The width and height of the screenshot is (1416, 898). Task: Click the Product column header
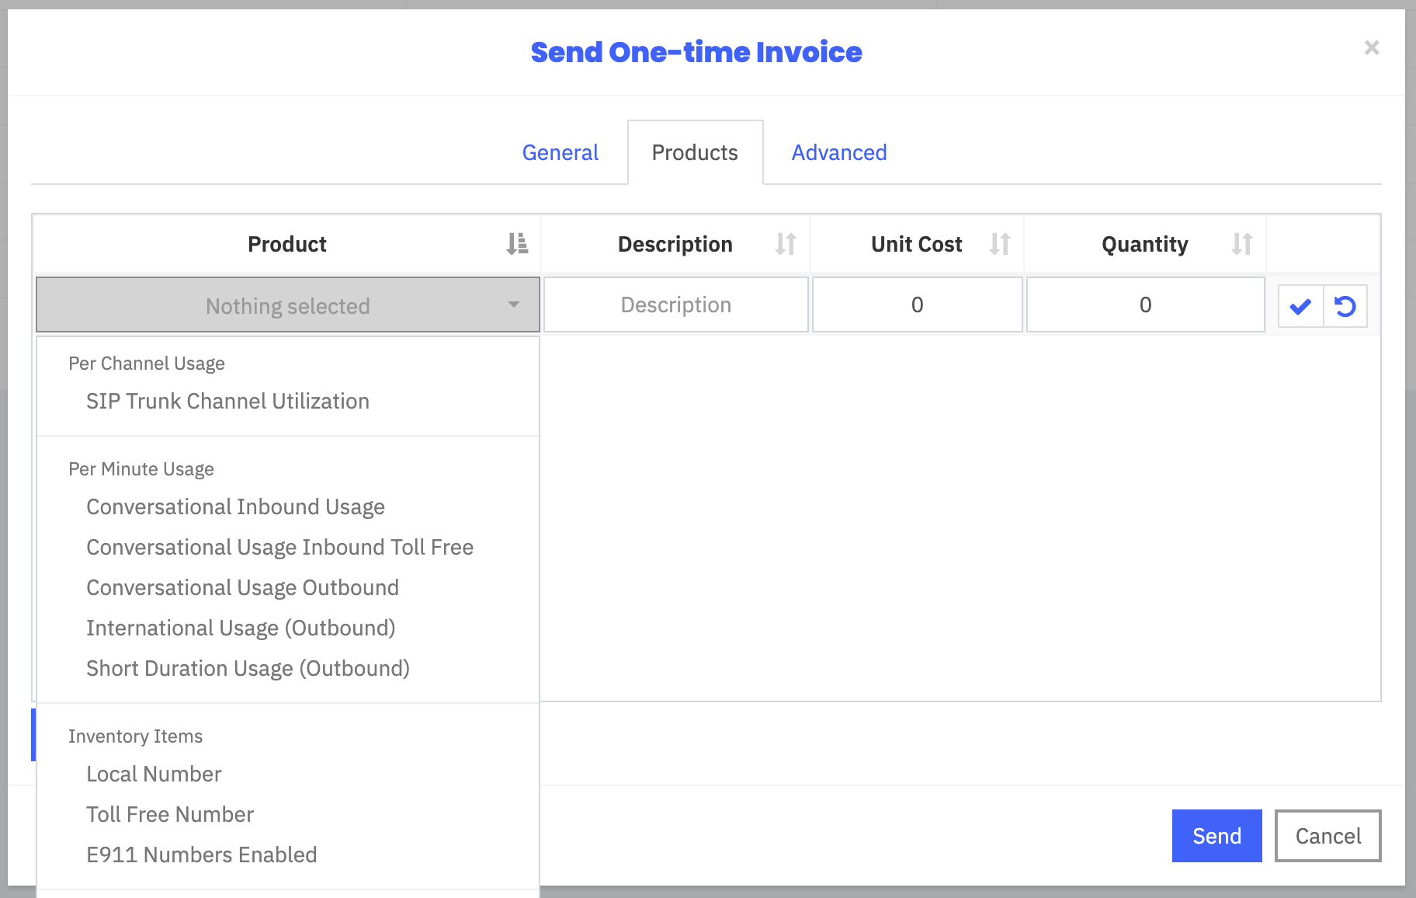[287, 244]
